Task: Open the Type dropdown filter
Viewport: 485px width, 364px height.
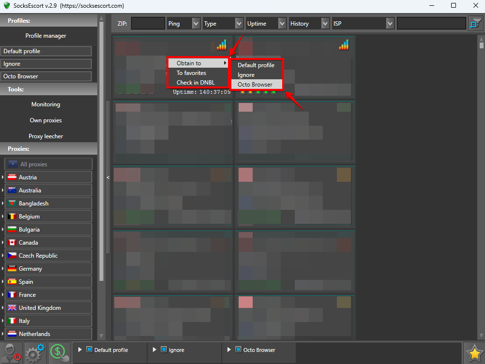Action: [x=223, y=24]
